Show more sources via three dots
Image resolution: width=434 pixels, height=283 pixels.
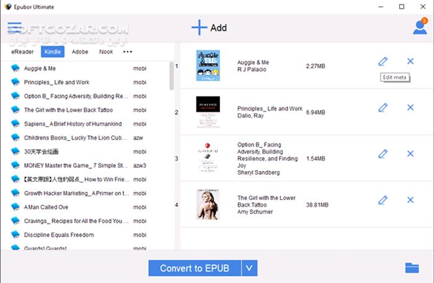click(127, 51)
